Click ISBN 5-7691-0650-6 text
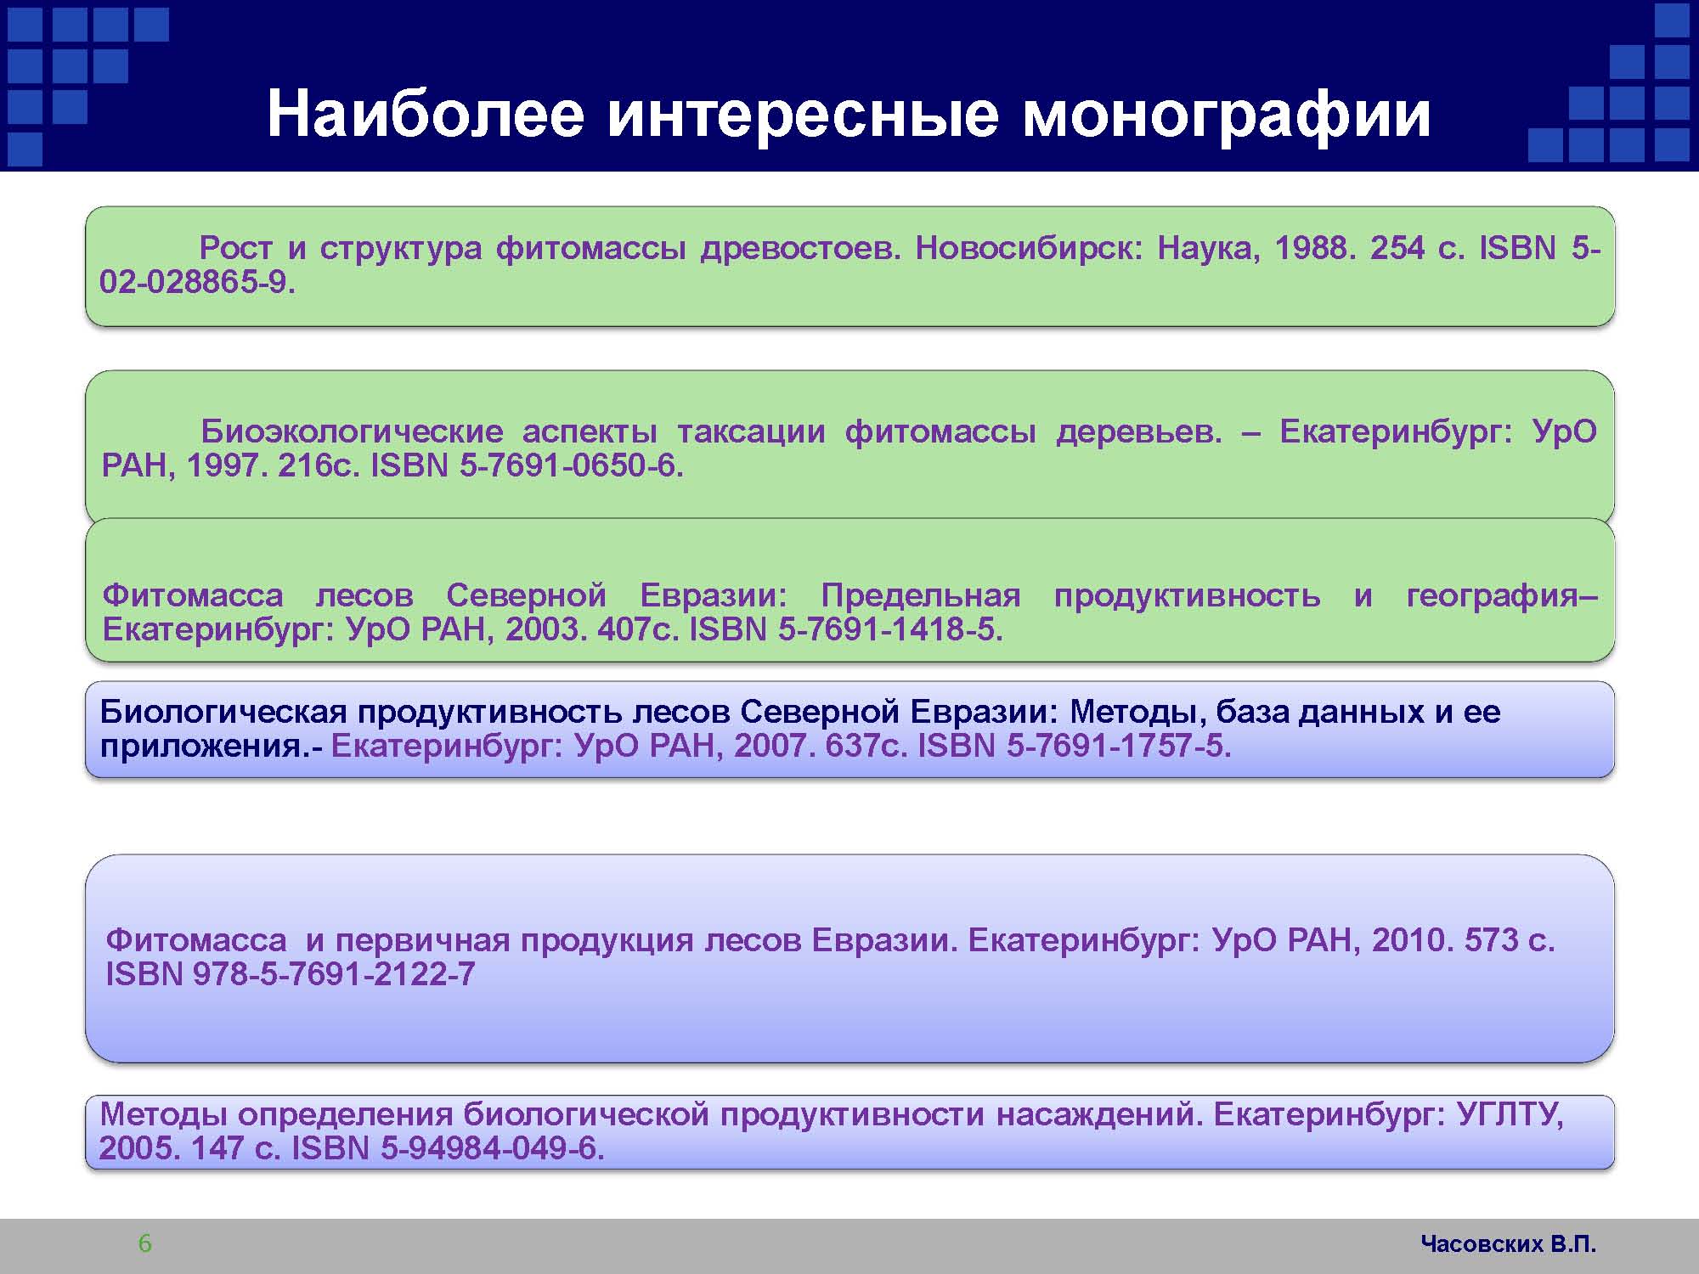The image size is (1699, 1274). pyautogui.click(x=527, y=465)
